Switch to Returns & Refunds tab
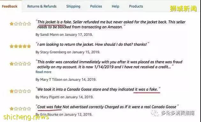This screenshot has width=201, height=122. pos(42,6)
